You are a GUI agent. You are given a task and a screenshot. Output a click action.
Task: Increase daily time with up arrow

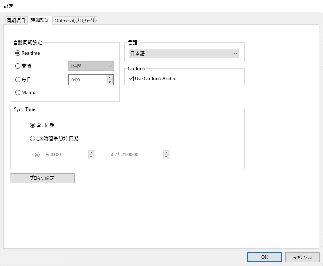pos(109,78)
